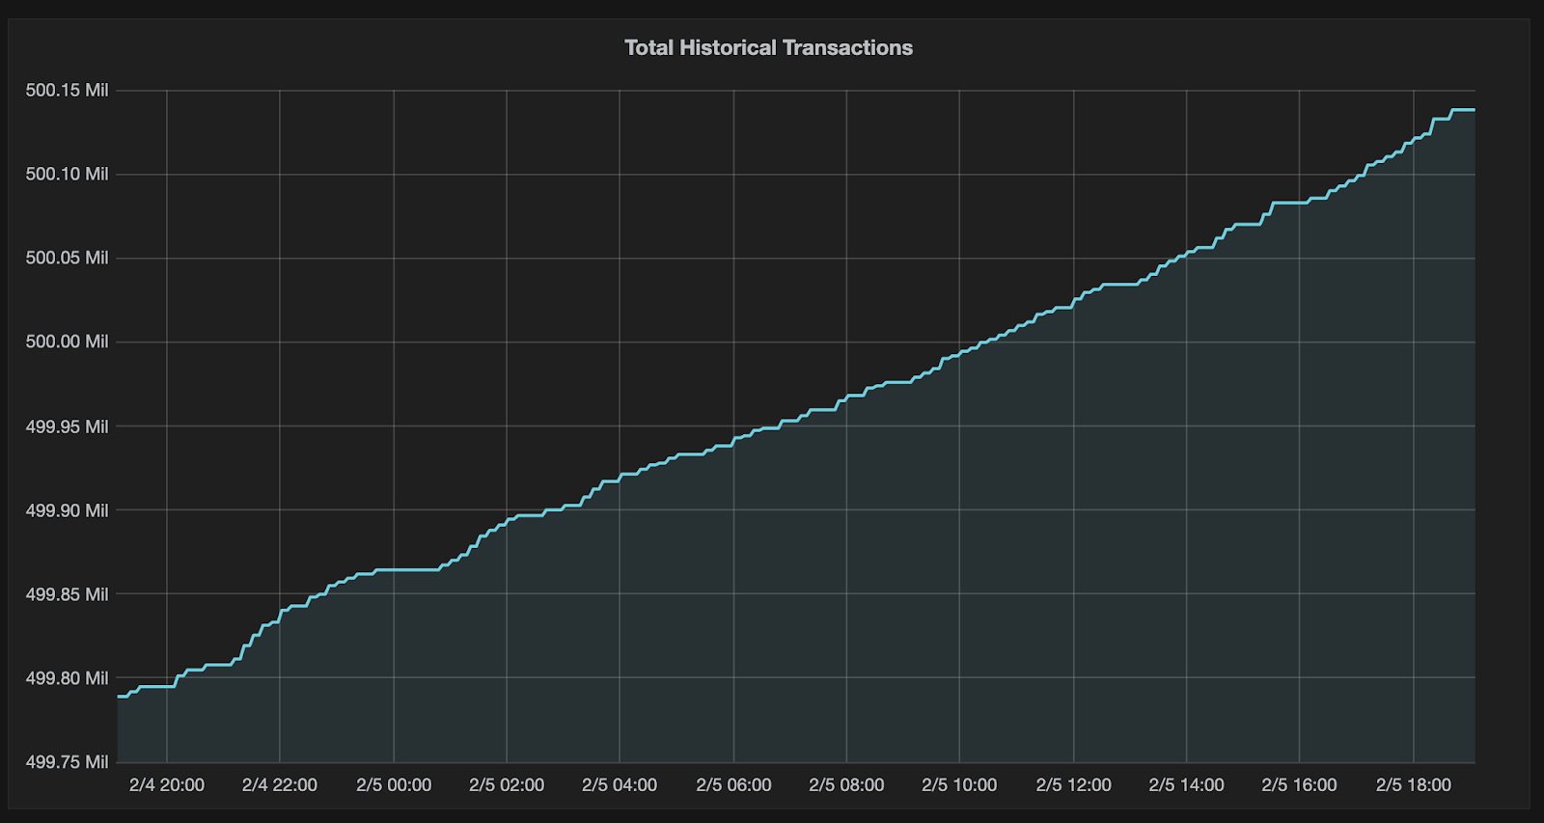This screenshot has height=823, width=1544.
Task: Select the 2/5 16:00 time axis label
Action: pos(1299,784)
